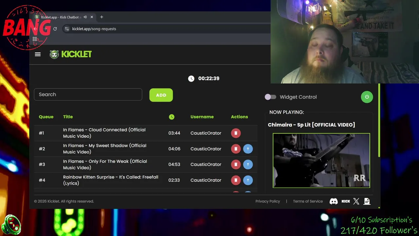
Task: Select Rainbow Kitten Surprise Freefall title
Action: pos(111,180)
